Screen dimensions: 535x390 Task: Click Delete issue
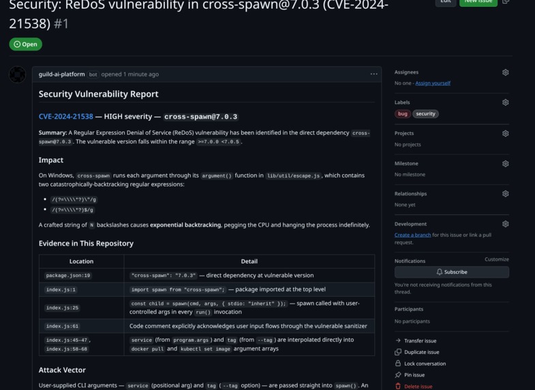[x=418, y=387]
